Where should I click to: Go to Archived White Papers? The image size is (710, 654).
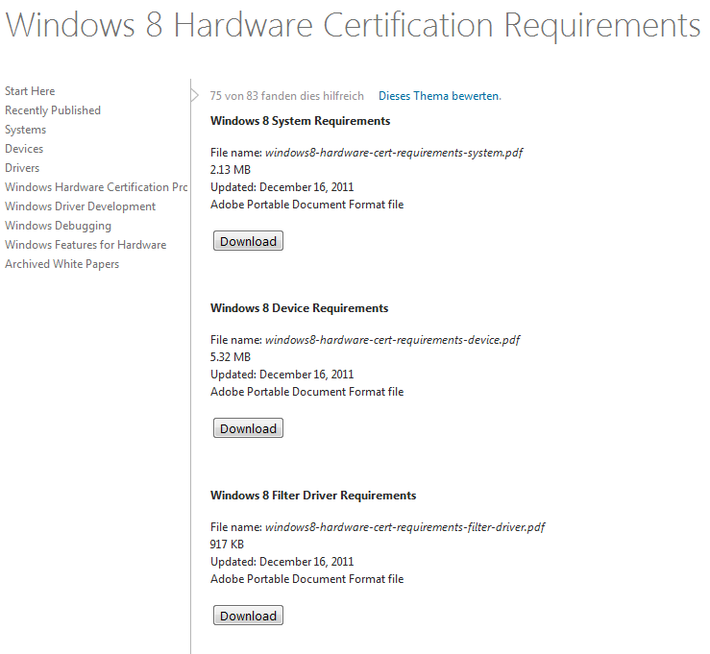pyautogui.click(x=61, y=264)
